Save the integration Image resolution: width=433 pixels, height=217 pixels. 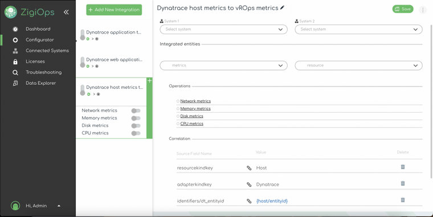(x=403, y=9)
